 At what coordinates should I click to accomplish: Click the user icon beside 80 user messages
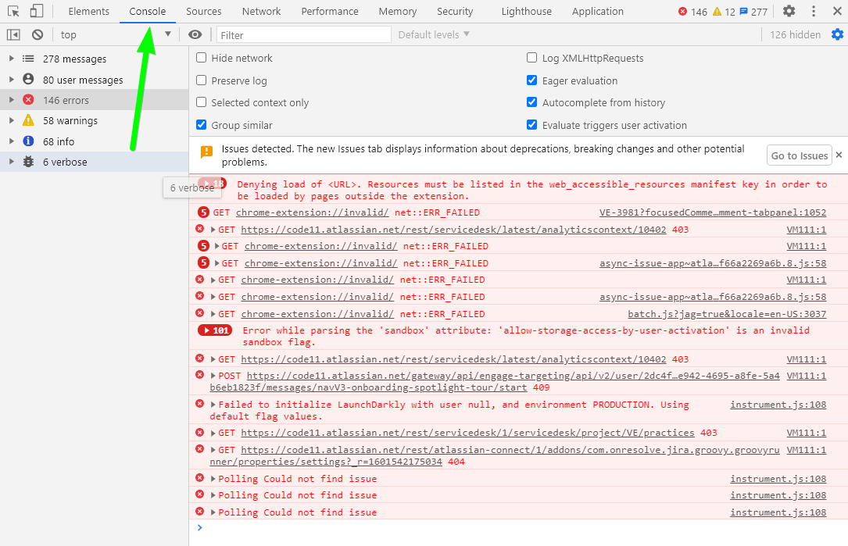point(28,79)
